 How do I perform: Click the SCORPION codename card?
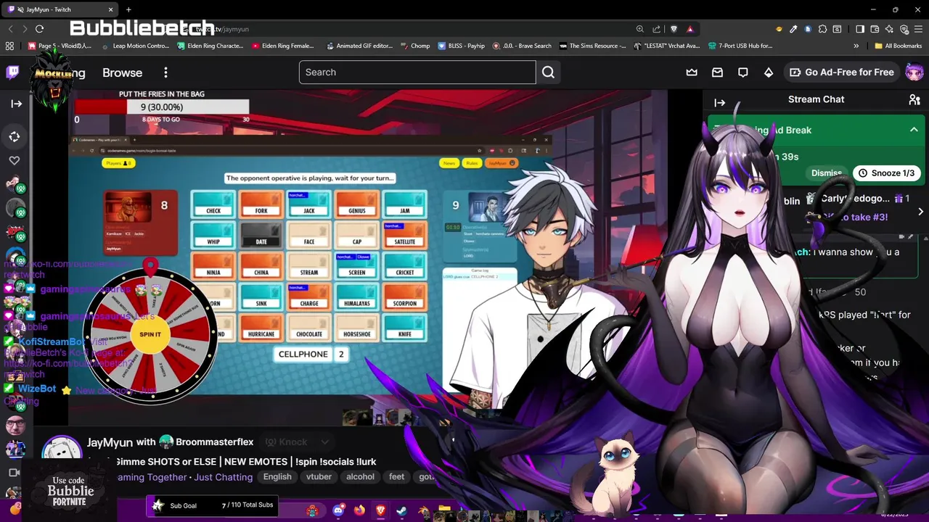click(405, 297)
